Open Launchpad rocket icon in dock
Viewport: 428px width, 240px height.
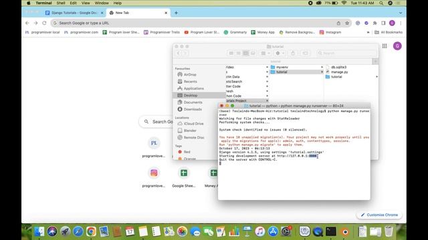(x=65, y=231)
